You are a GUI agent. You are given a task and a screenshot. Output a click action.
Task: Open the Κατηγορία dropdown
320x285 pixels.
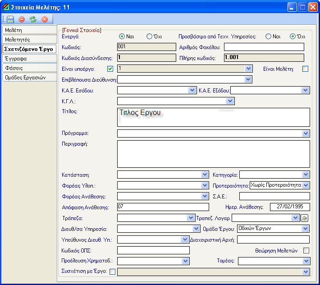(x=306, y=175)
